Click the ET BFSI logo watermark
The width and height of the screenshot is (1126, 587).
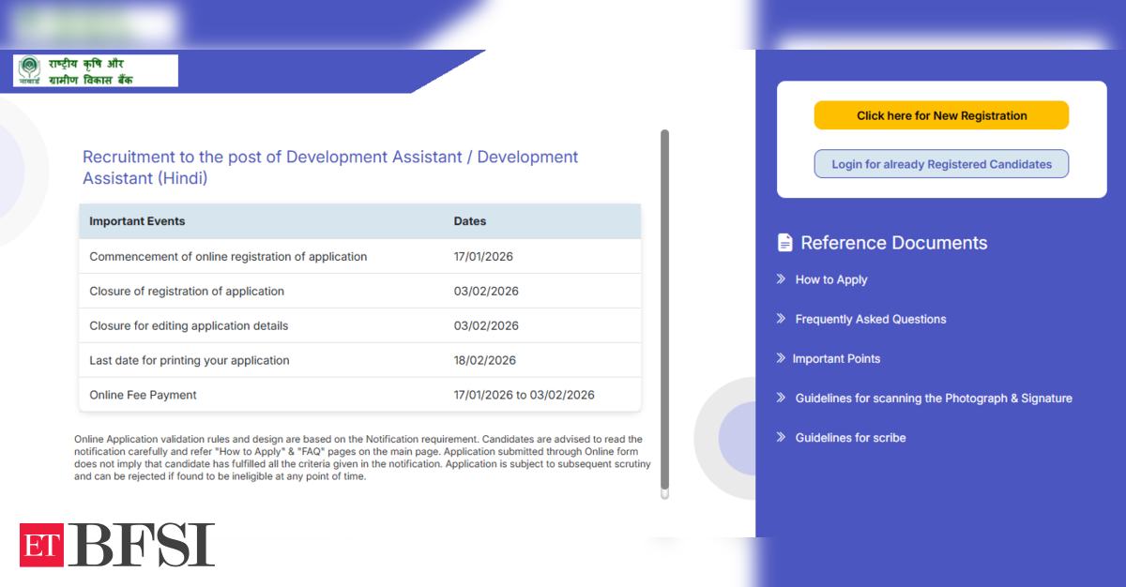click(117, 545)
